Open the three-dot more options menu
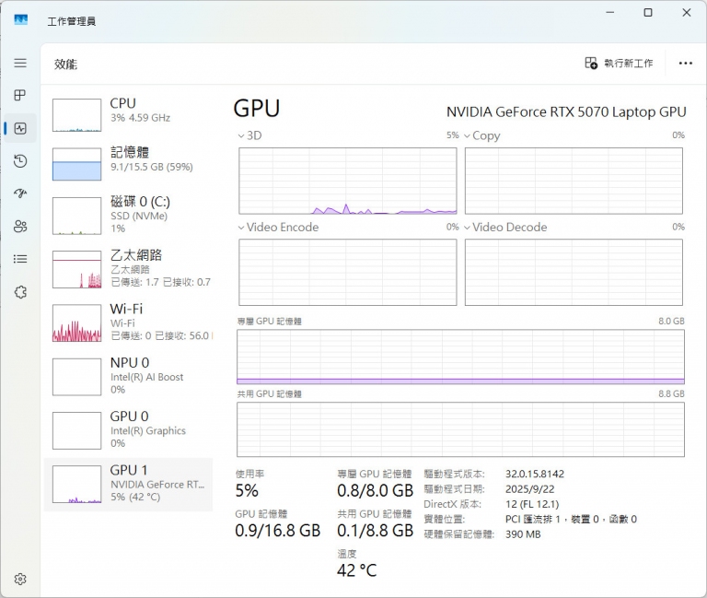 [x=685, y=63]
